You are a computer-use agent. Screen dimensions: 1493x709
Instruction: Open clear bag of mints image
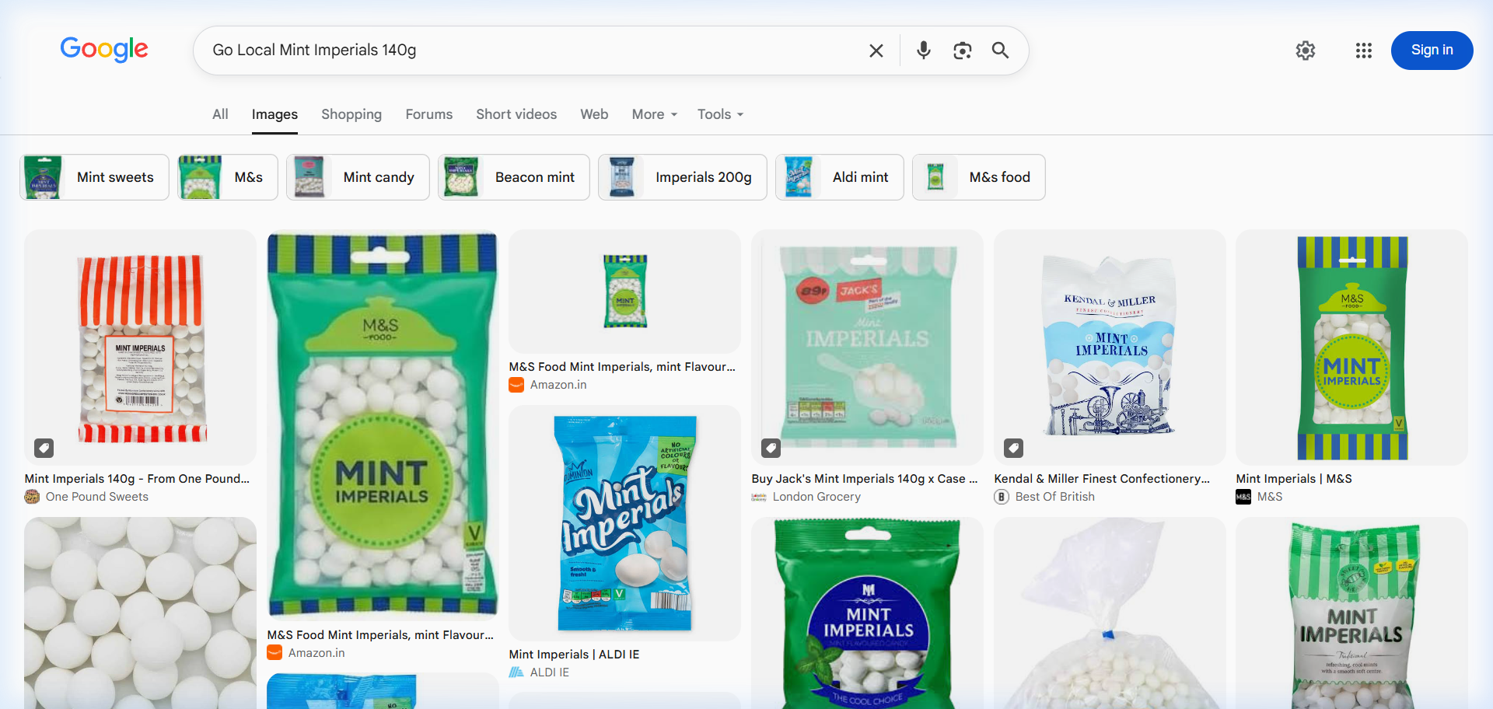[x=1110, y=613]
